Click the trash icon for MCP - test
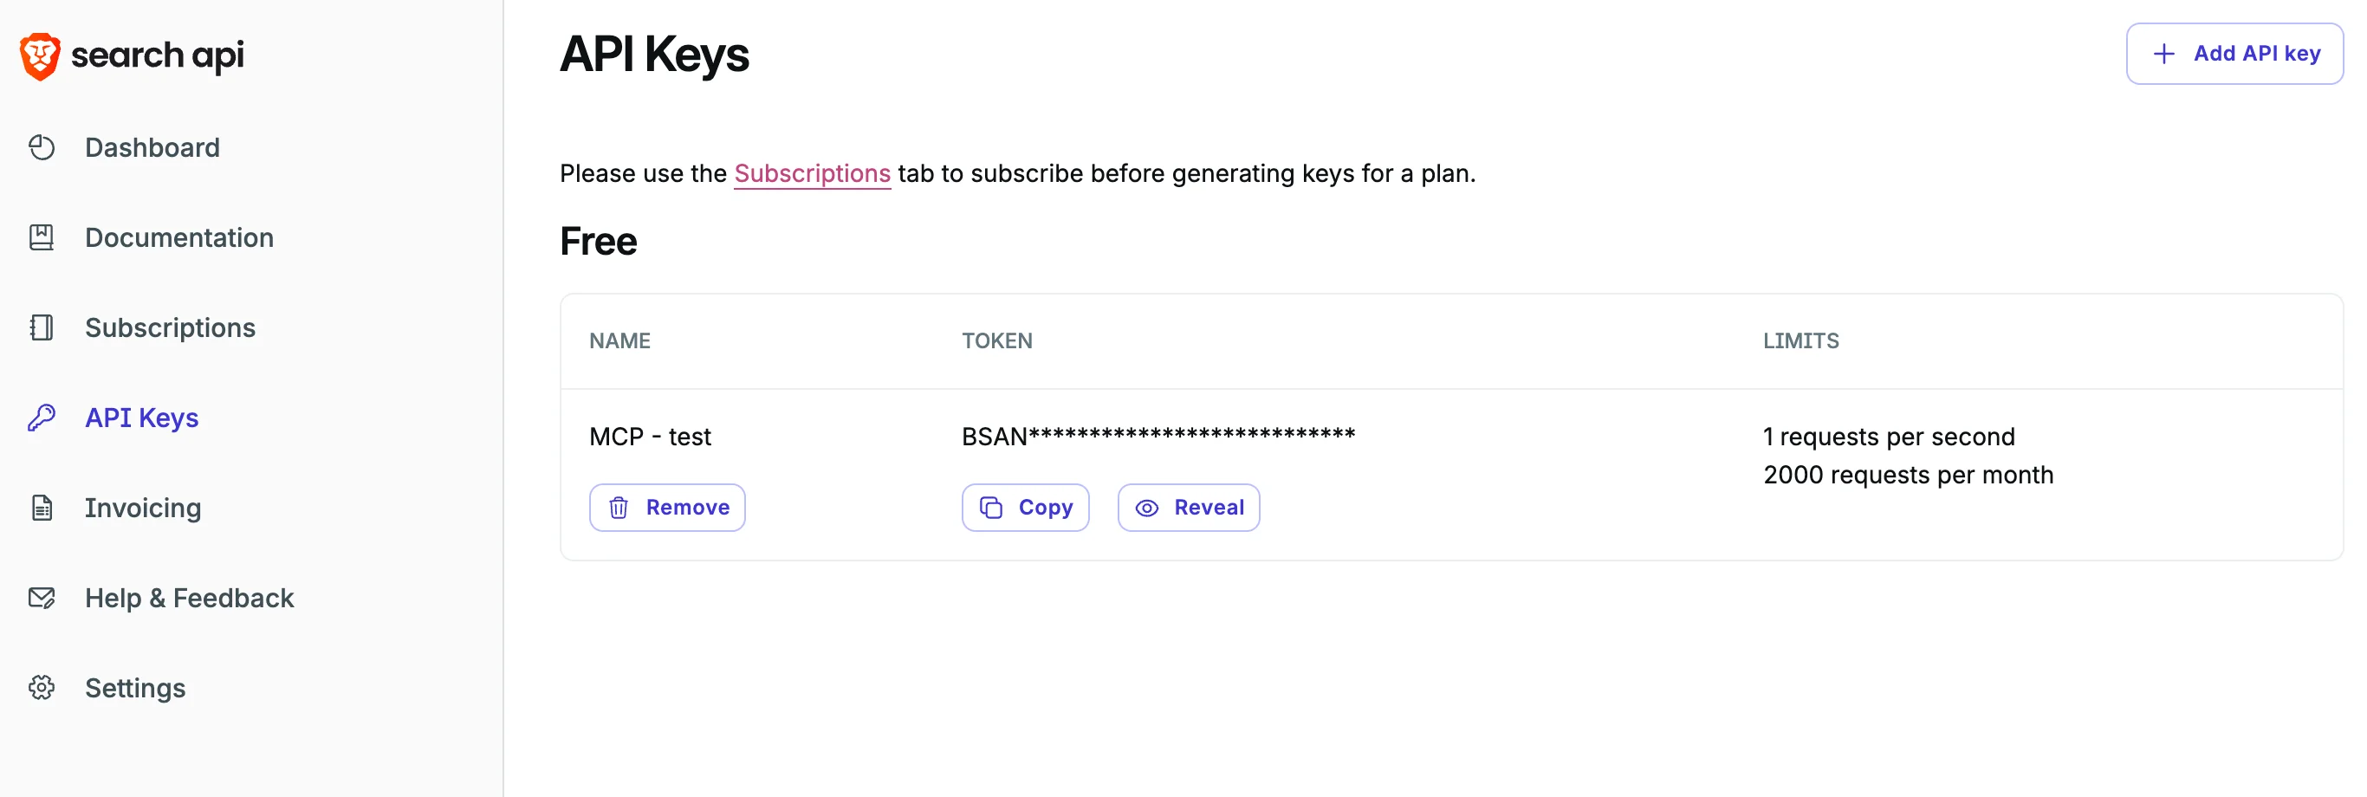 pyautogui.click(x=619, y=508)
